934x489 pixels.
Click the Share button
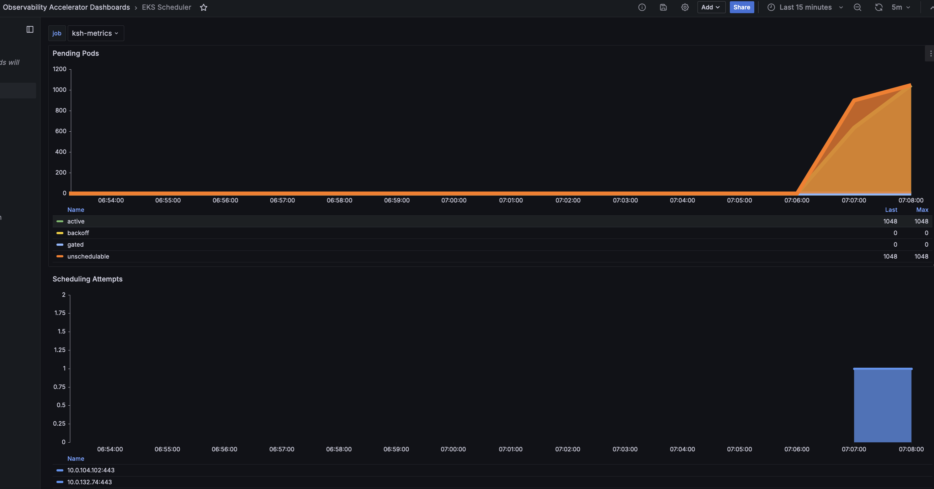(x=741, y=7)
